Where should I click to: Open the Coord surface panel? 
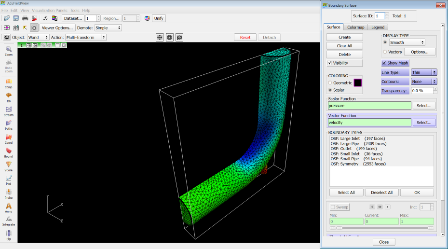click(x=8, y=139)
